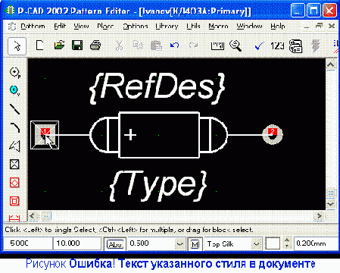Click the current layer color swatch
Viewport: 340px width, 273px height.
273,244
